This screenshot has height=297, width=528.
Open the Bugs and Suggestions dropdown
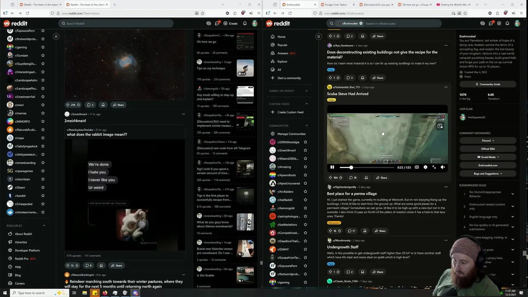coord(488,174)
